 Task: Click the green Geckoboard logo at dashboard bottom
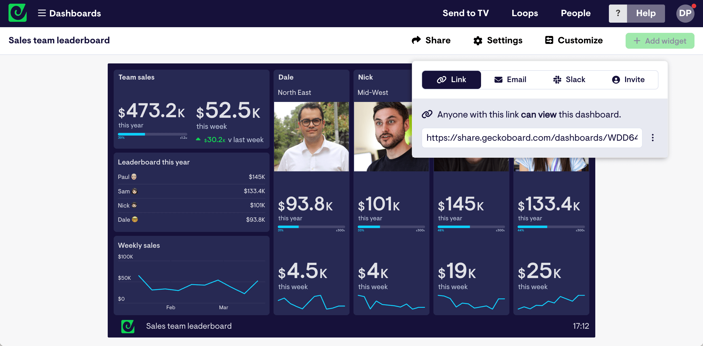128,326
